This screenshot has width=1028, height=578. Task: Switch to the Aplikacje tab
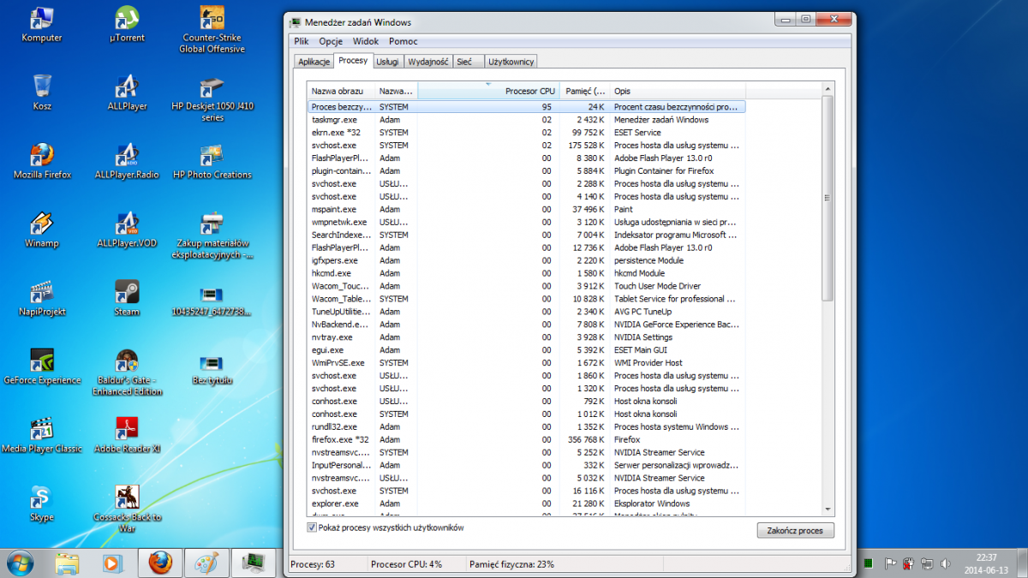(x=314, y=62)
